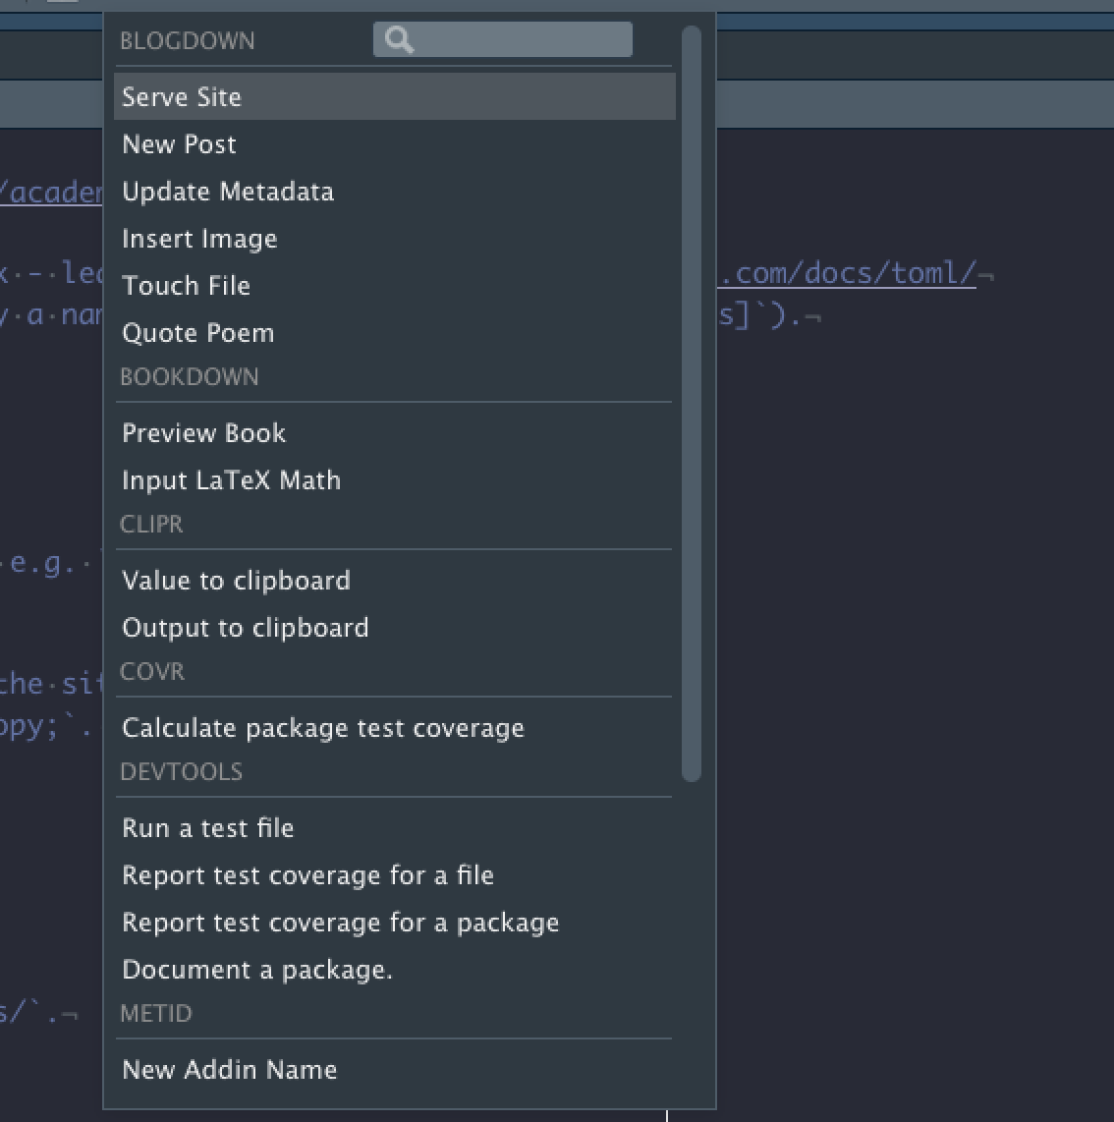The width and height of the screenshot is (1114, 1122).
Task: Click the magnifier icon in addins search
Action: (x=399, y=39)
